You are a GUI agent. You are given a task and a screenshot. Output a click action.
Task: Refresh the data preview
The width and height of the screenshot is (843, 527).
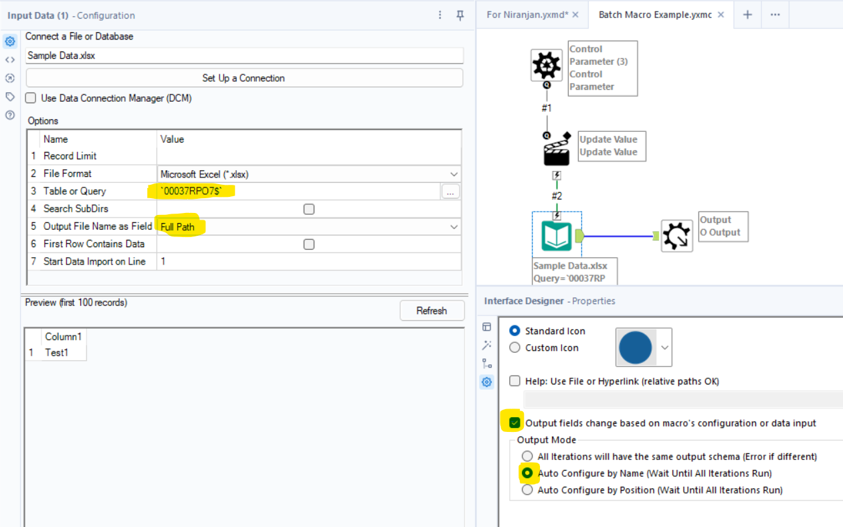pos(432,311)
